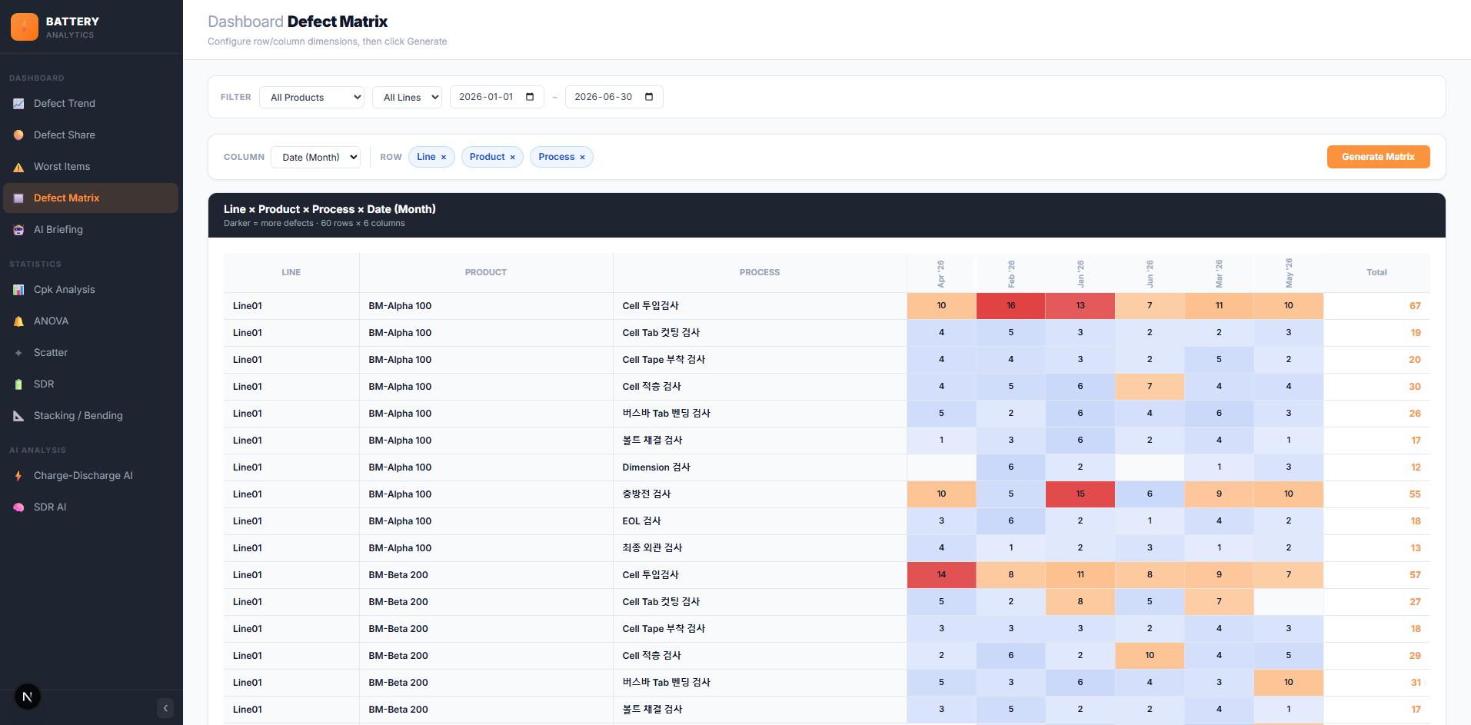Click the Line chip label
The image size is (1471, 725).
(x=426, y=157)
